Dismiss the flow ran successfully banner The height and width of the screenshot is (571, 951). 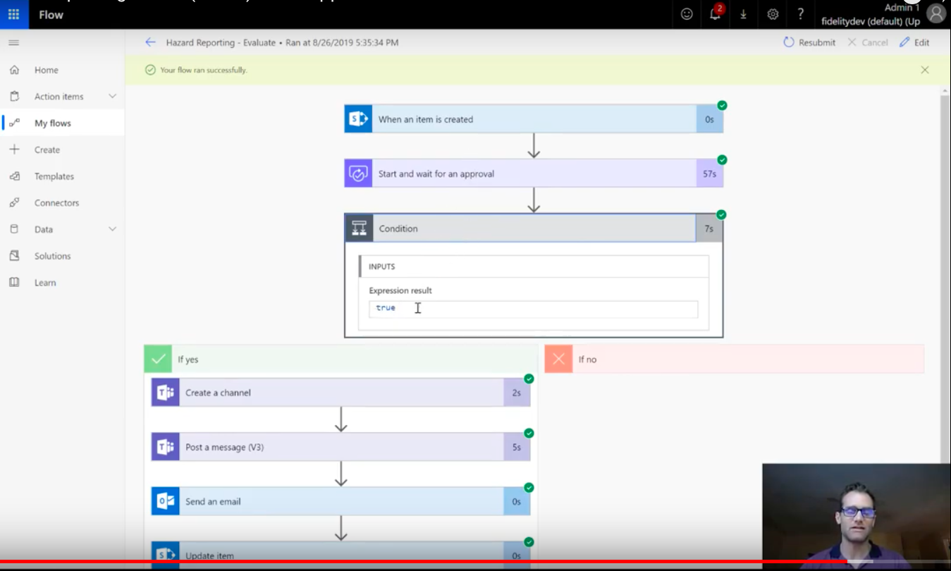925,70
